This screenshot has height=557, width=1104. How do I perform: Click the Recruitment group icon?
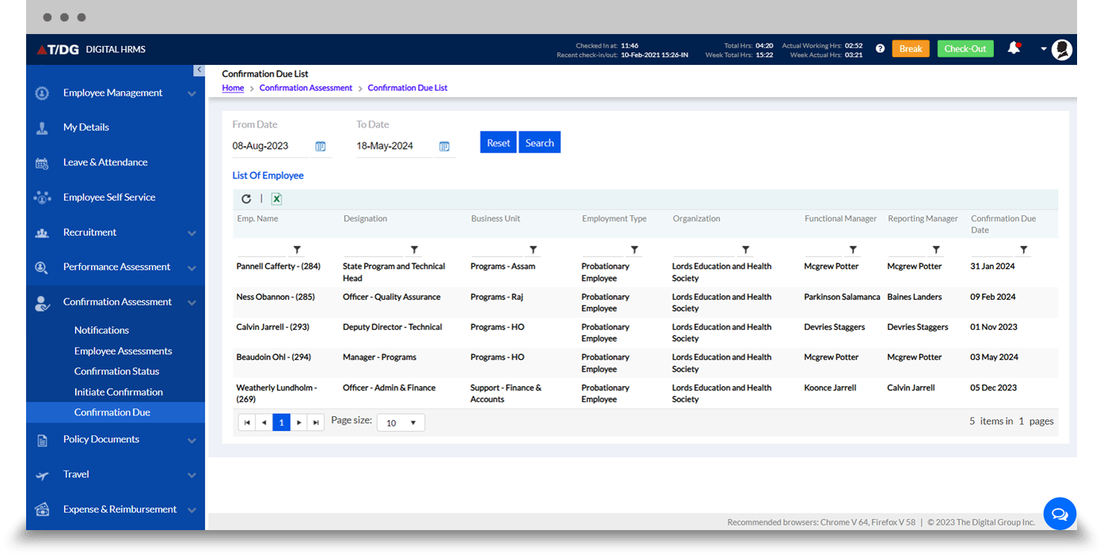click(x=42, y=233)
